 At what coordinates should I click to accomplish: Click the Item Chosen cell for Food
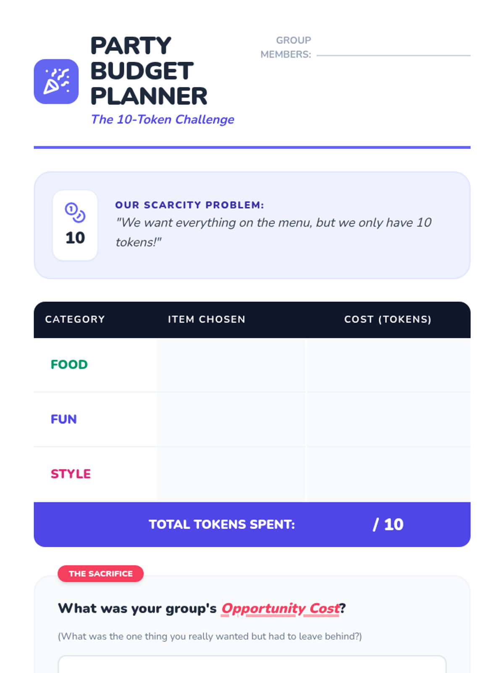[x=231, y=365]
